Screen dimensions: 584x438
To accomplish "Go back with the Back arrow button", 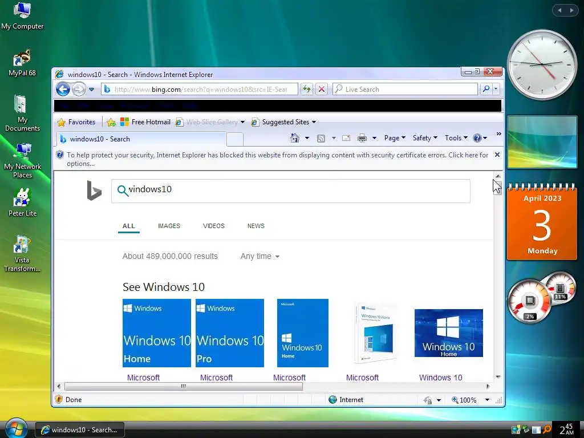I will pyautogui.click(x=63, y=89).
